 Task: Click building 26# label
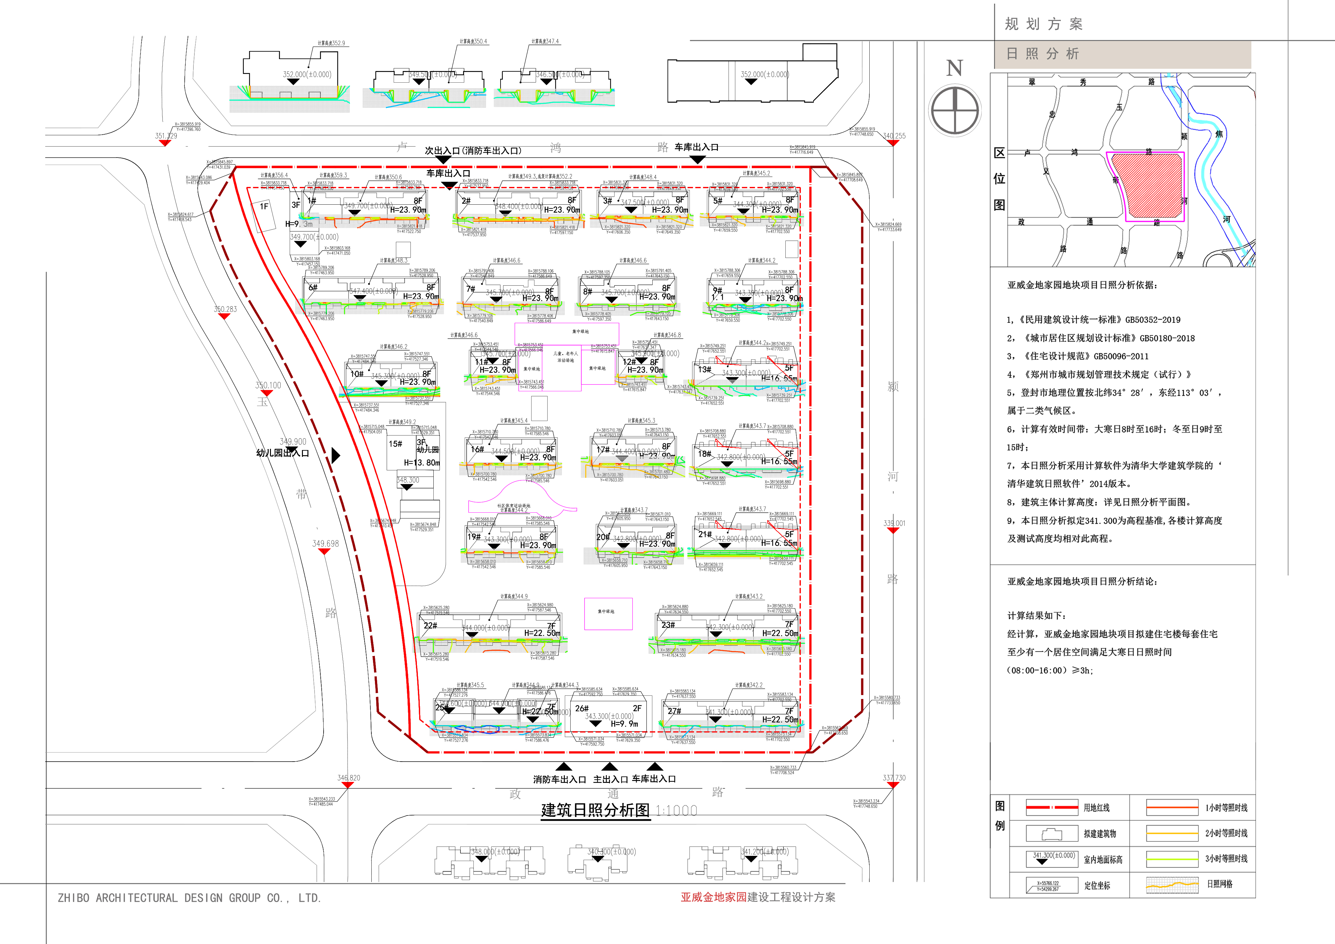[x=582, y=709]
